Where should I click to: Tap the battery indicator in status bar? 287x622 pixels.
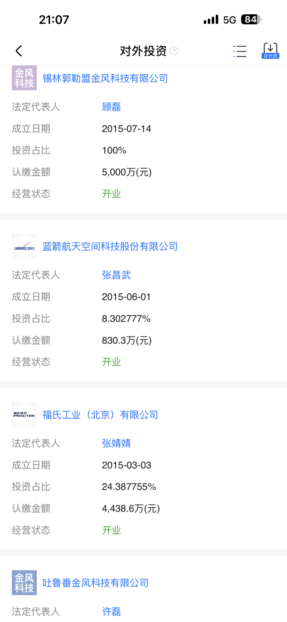pos(251,19)
